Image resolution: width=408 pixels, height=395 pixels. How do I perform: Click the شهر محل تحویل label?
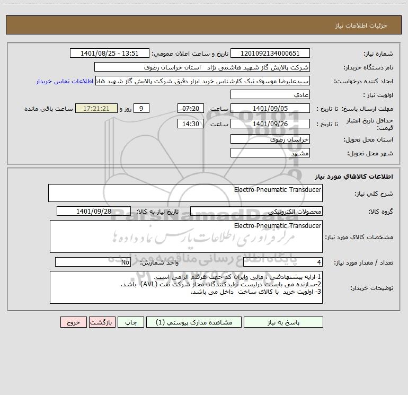click(x=370, y=154)
